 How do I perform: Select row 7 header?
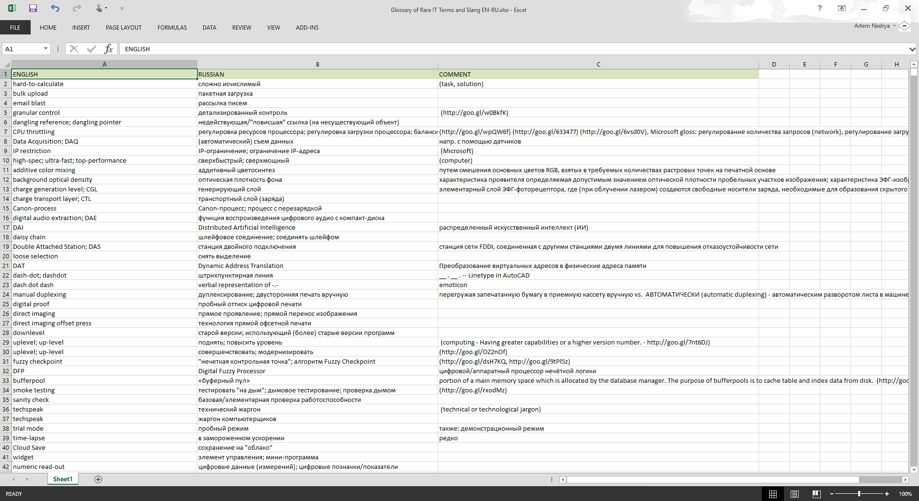pos(6,132)
